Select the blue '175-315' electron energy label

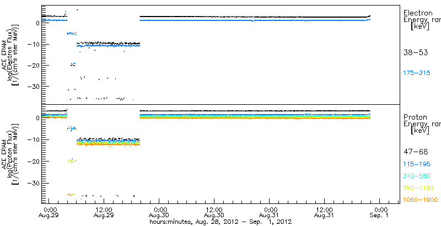point(417,73)
